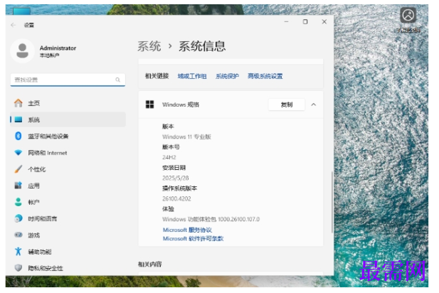Viewport: 439px width, 293px height.
Task: Click the 相关内容 heading
Action: pyautogui.click(x=150, y=264)
